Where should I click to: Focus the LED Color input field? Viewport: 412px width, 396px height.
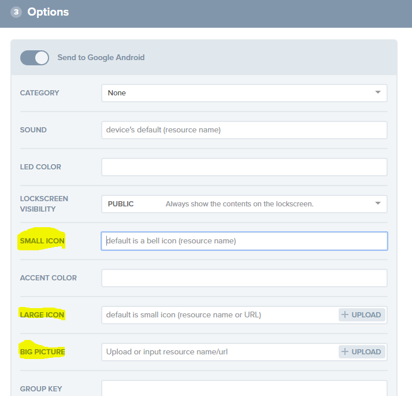pyautogui.click(x=244, y=167)
